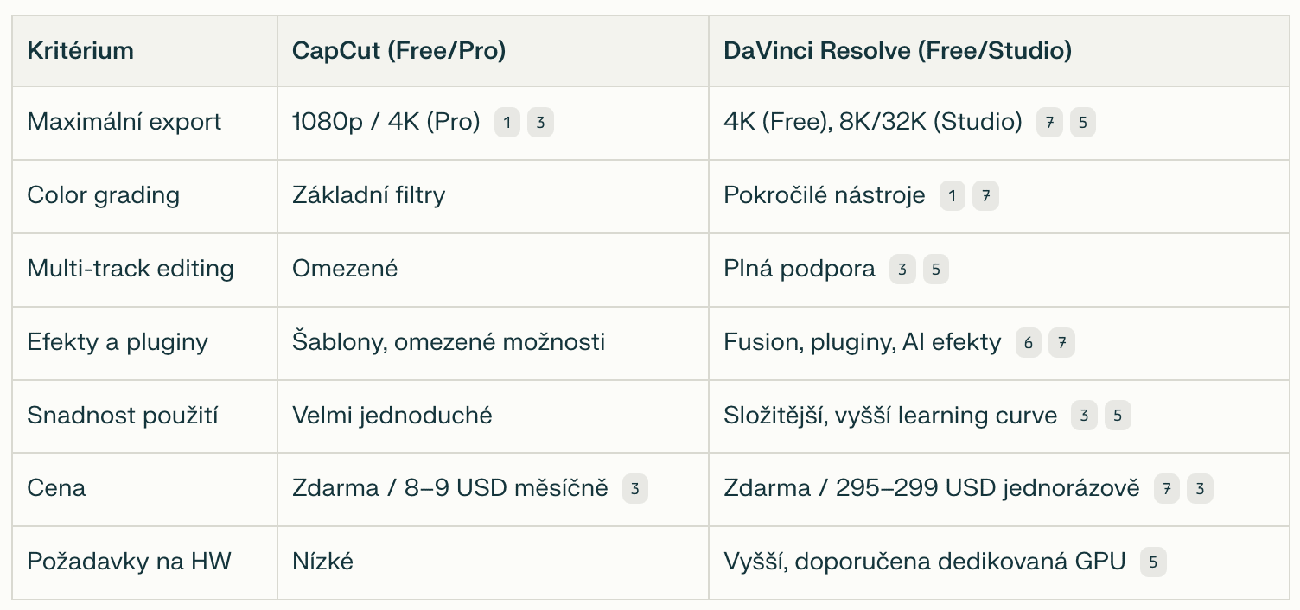
Task: Open citation 1 next to Pokročilé nástroje
Action: (x=952, y=196)
